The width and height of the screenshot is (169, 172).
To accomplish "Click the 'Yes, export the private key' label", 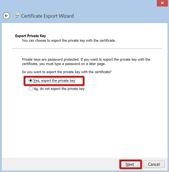I will (x=54, y=81).
